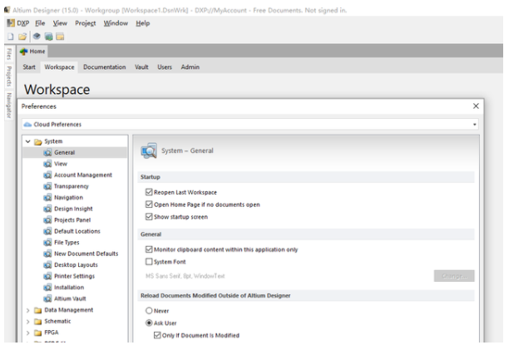Select the Ask User radio option

coord(149,323)
